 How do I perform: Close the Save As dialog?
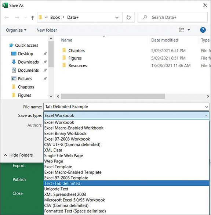[x=205, y=6]
